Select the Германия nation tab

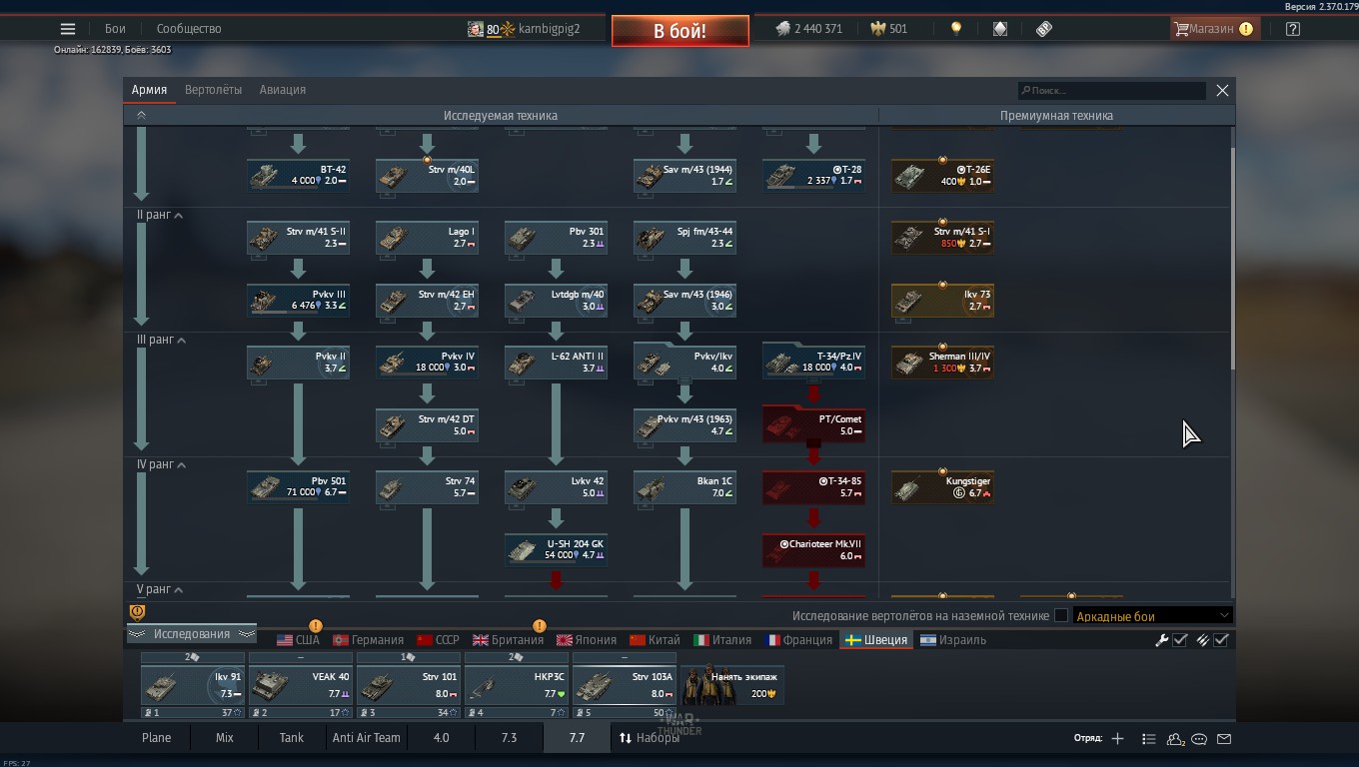[369, 640]
